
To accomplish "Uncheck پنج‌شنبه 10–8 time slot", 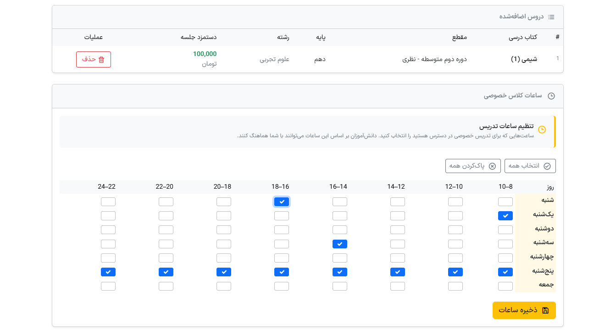I will point(505,272).
